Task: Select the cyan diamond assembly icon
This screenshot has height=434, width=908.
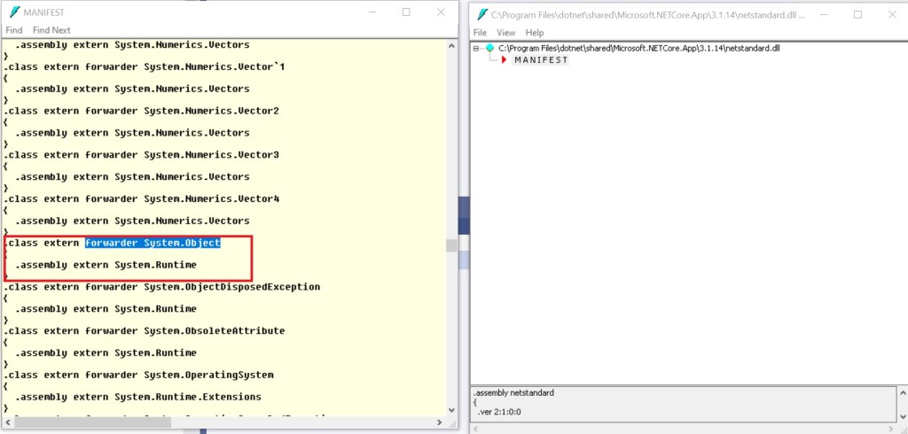Action: pyautogui.click(x=489, y=48)
